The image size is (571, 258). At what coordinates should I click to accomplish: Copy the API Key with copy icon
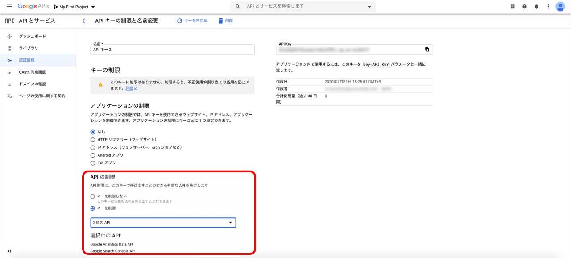pos(427,50)
